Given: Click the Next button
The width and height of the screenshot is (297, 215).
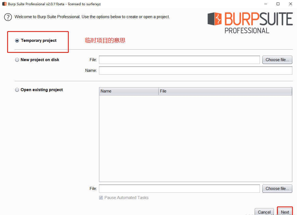Looking at the screenshot, I should [285, 212].
